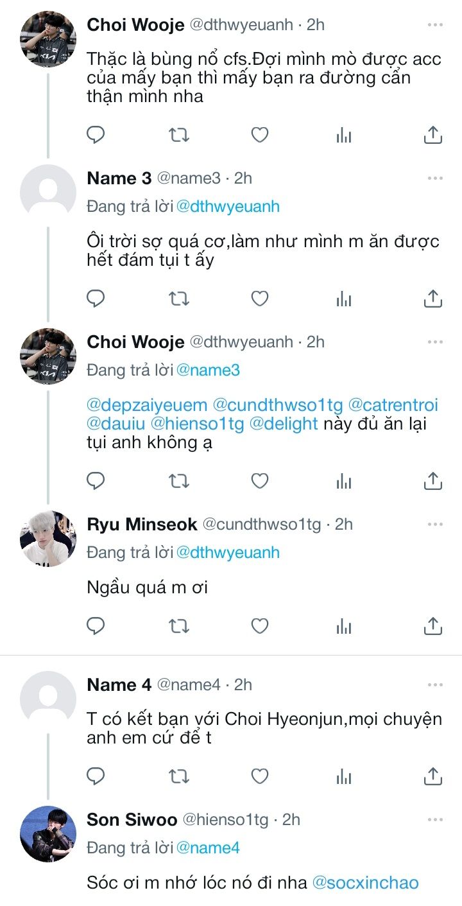Screen dimensions: 462x906
Task: Like Name 3's reply tweet
Action: 259,299
